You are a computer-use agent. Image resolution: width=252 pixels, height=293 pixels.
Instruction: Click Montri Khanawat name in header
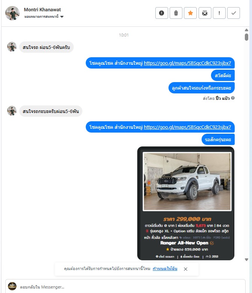click(43, 9)
